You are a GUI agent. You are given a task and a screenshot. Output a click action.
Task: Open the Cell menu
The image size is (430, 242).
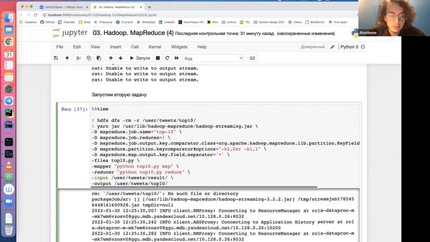(134, 47)
